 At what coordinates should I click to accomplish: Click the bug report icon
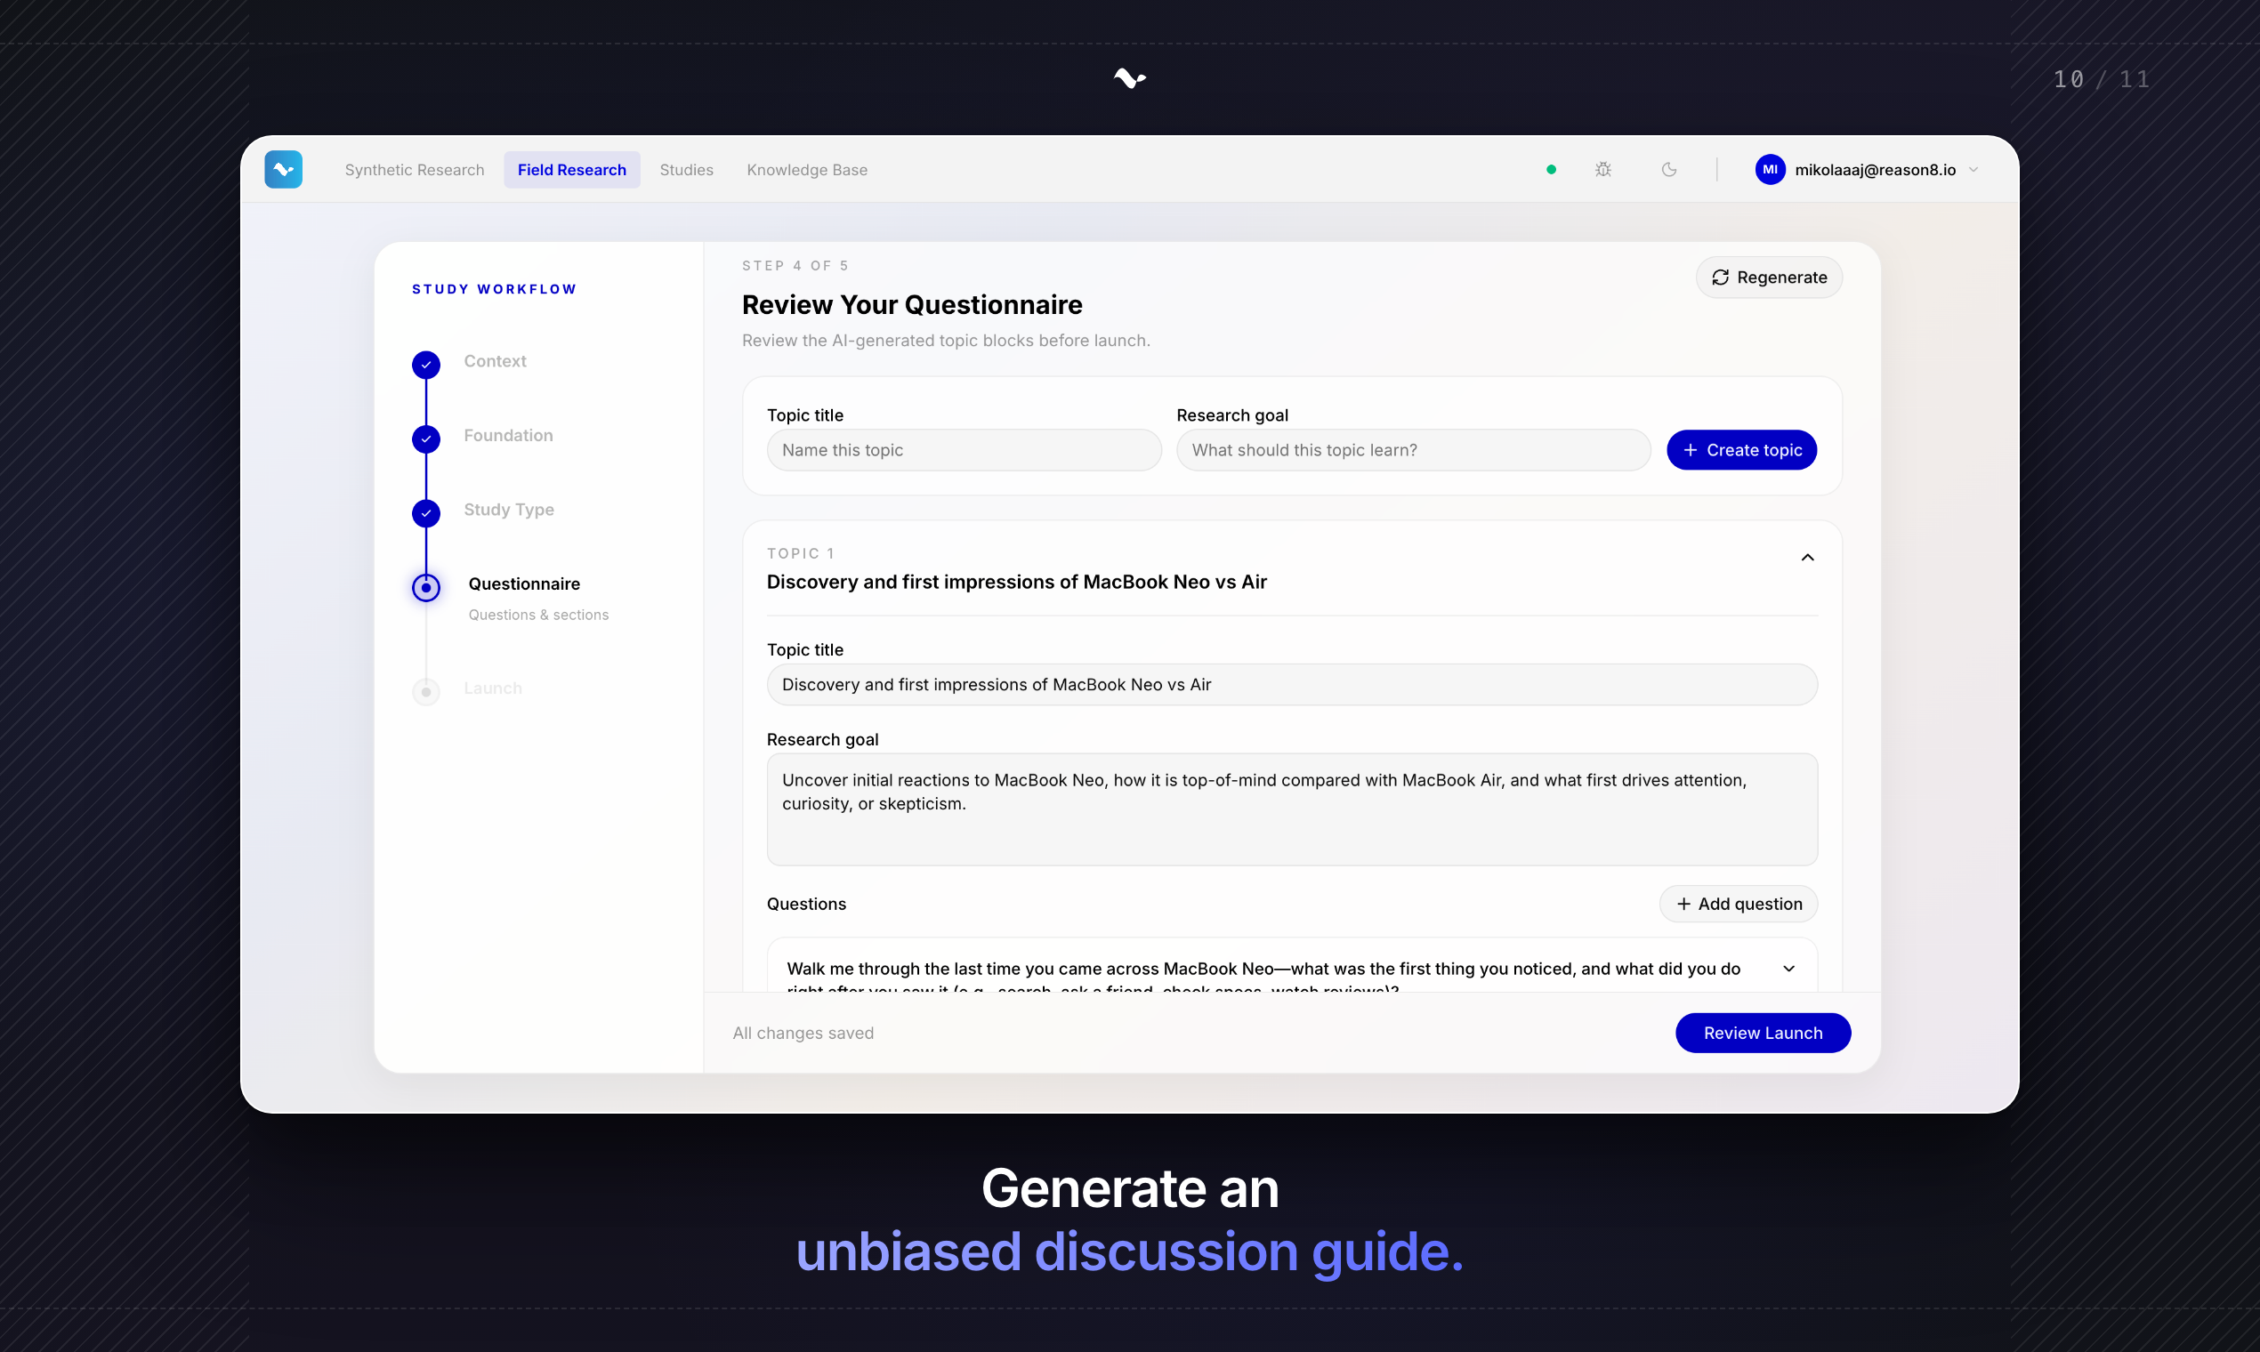point(1603,170)
